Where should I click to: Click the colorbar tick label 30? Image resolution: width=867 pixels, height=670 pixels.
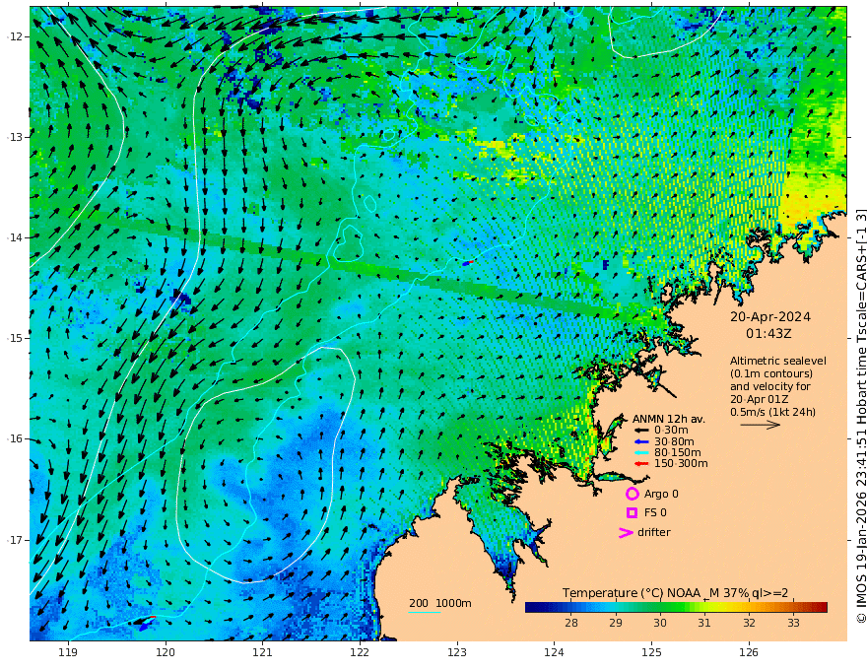[660, 623]
